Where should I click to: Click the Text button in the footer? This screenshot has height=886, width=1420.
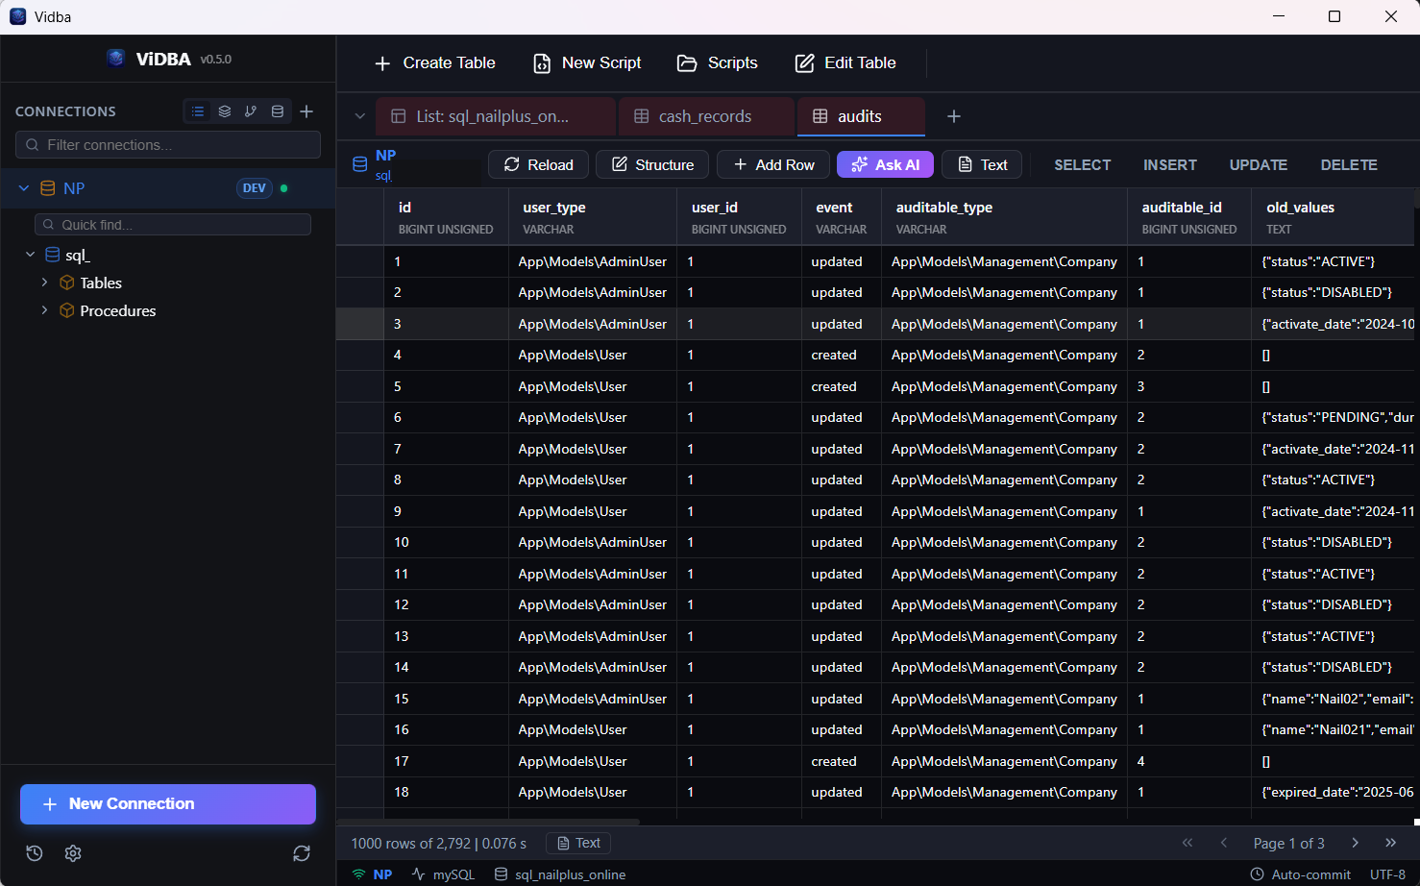[x=578, y=843]
